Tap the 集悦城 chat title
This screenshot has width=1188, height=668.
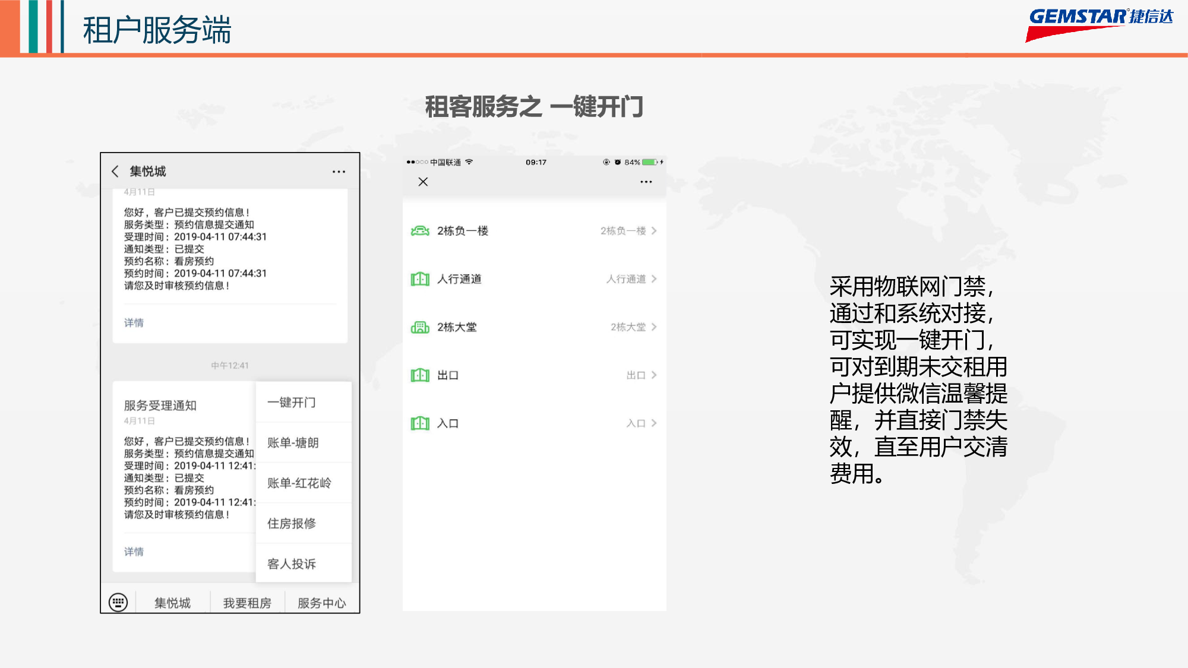(x=148, y=172)
